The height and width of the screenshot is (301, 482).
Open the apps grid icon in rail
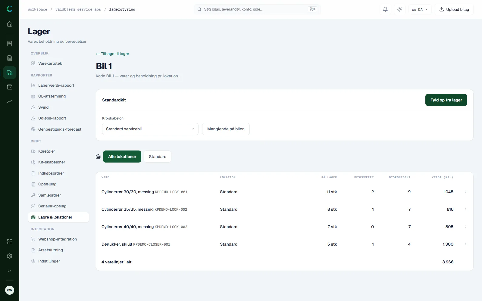(10, 242)
